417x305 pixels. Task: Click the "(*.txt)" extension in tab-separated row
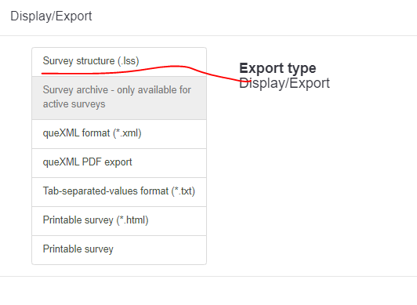pyautogui.click(x=183, y=191)
